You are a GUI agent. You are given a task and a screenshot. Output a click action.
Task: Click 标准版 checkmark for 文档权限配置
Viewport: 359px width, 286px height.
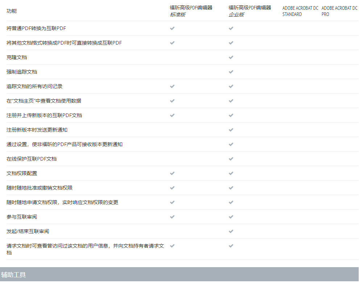coord(172,173)
